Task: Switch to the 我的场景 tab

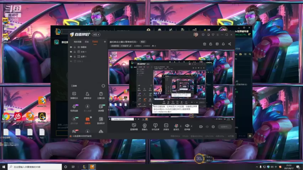Action: pos(77,42)
